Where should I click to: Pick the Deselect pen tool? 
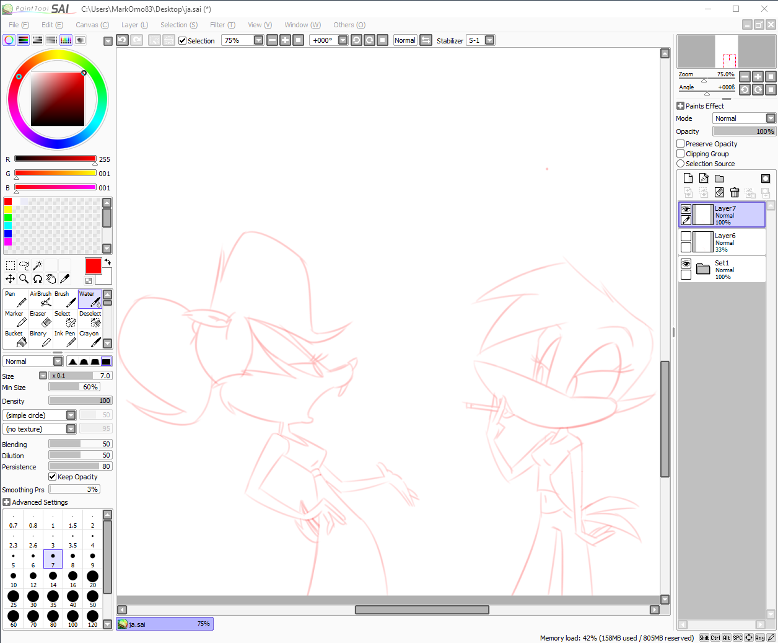pos(90,319)
